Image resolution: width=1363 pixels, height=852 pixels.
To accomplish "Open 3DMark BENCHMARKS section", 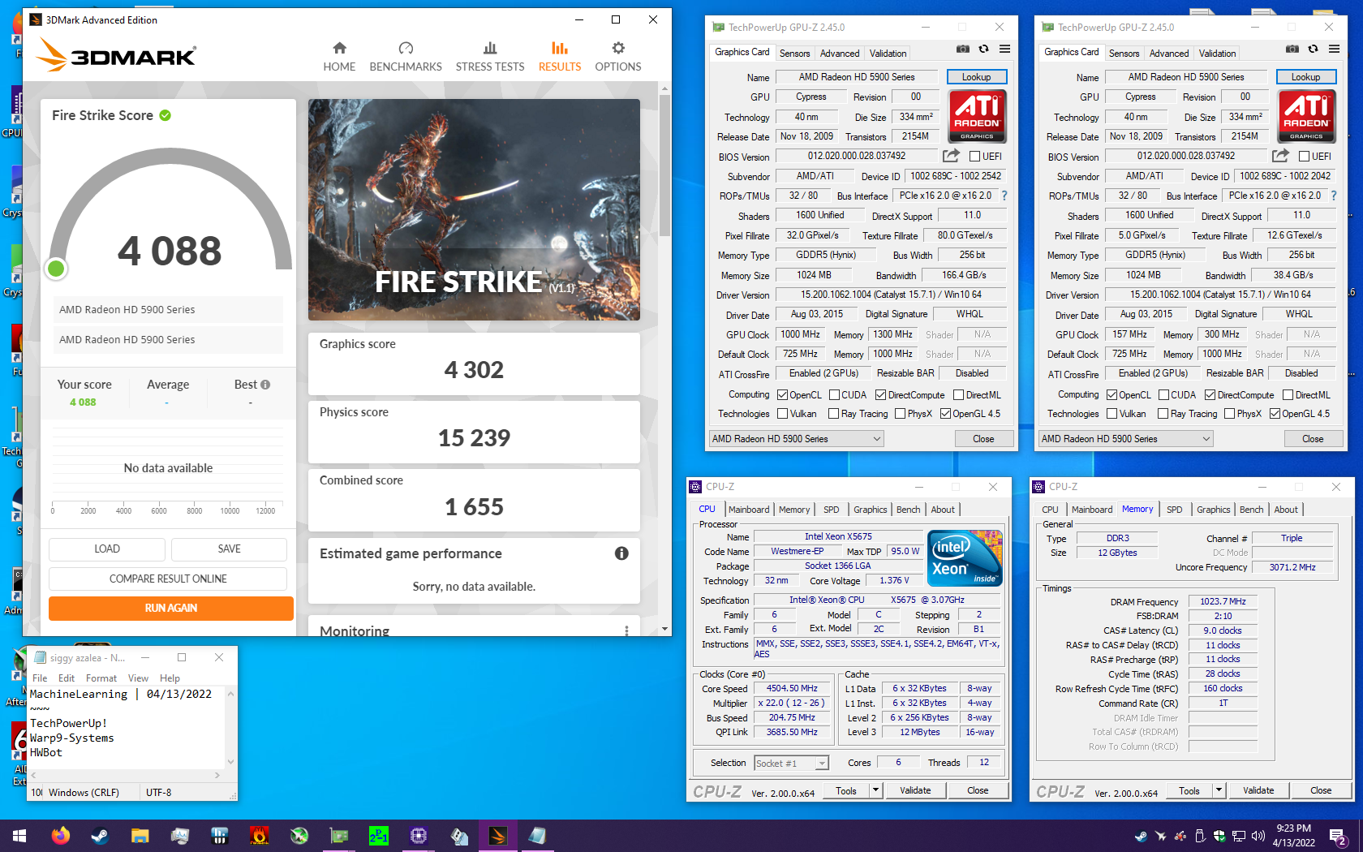I will [x=406, y=57].
